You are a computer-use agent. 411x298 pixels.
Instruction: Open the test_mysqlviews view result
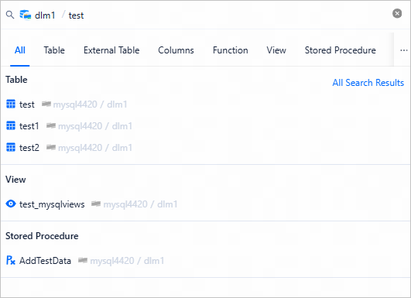[x=52, y=204]
